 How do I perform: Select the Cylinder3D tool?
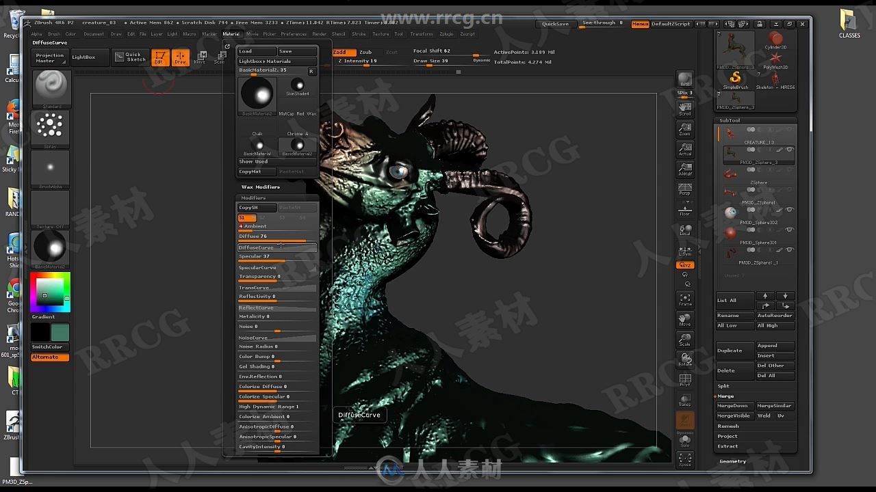coord(775,41)
